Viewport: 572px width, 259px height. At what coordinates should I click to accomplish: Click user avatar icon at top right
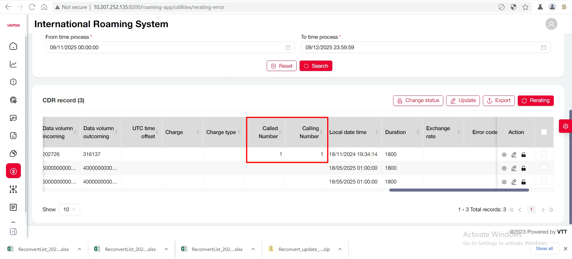tap(551, 24)
